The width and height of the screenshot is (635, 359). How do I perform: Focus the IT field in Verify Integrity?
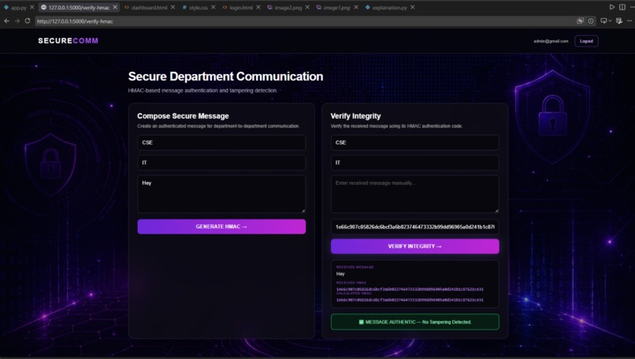[x=414, y=163]
